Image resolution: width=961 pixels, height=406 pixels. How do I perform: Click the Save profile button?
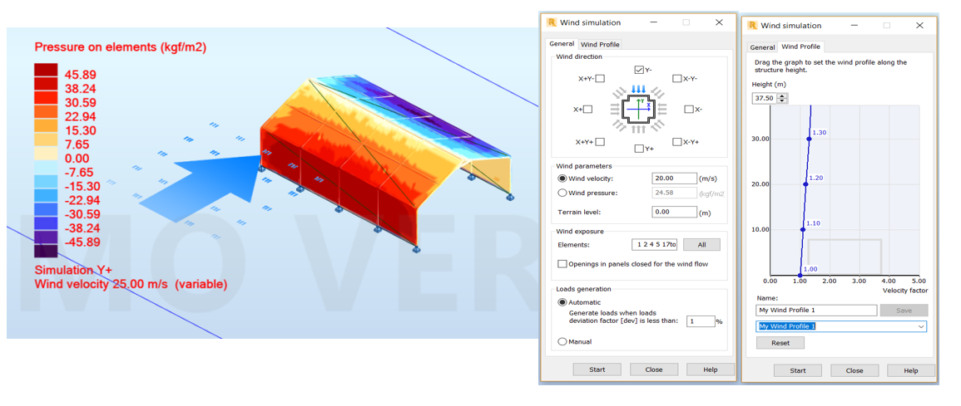pyautogui.click(x=904, y=310)
